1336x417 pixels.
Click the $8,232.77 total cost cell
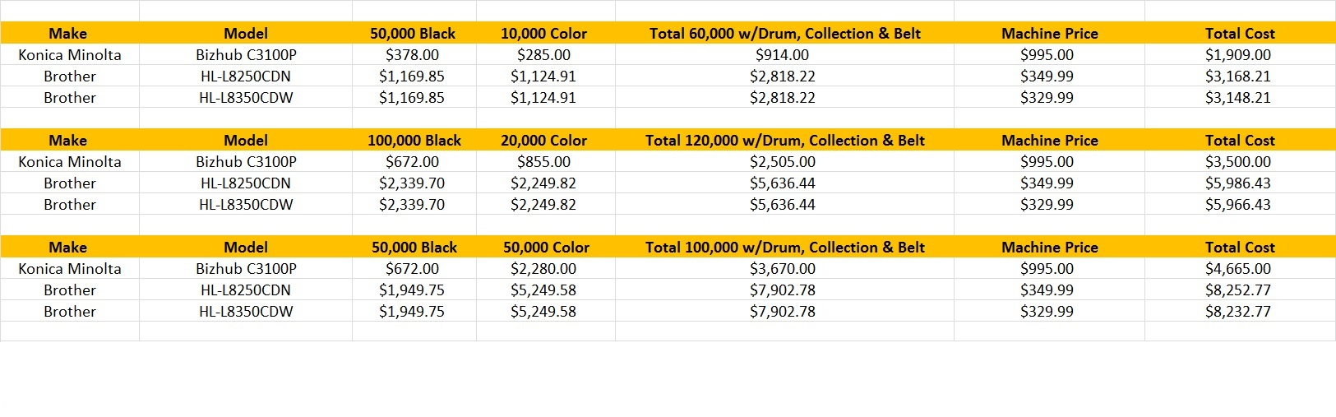[1237, 312]
